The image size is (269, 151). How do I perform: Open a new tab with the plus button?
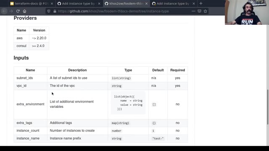coord(201,3)
